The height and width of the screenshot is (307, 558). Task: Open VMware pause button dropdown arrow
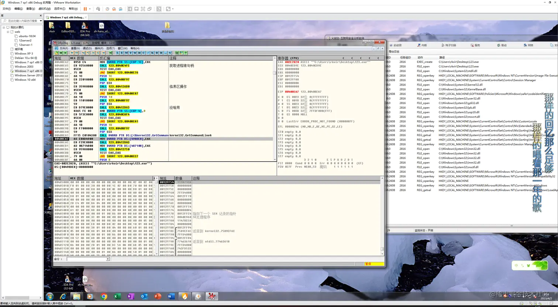click(x=90, y=9)
